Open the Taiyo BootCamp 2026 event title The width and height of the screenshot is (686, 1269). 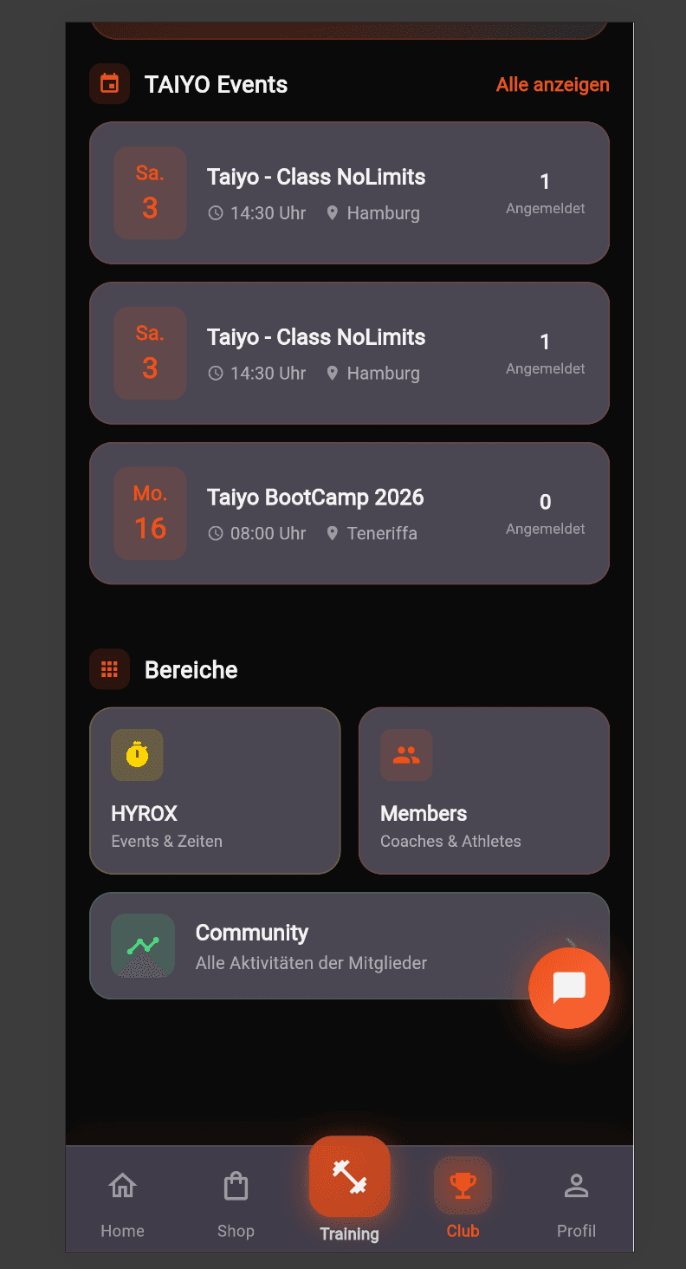[315, 498]
